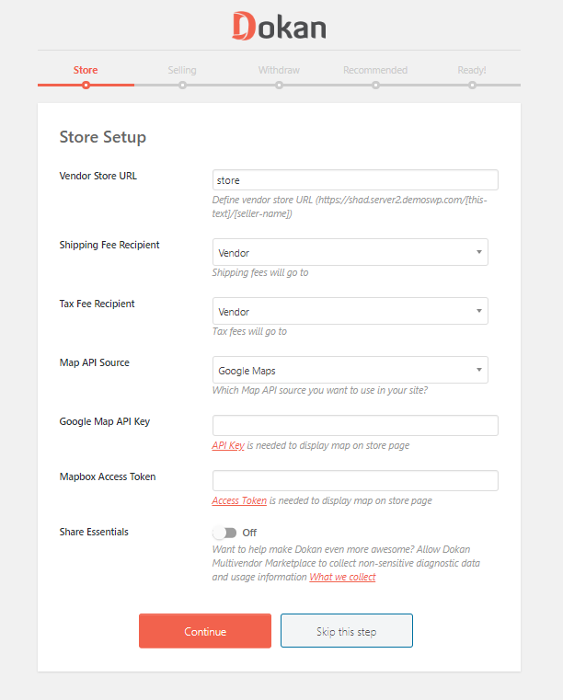The width and height of the screenshot is (563, 700).
Task: Click the Mapbox Access Token label
Action: coord(108,476)
